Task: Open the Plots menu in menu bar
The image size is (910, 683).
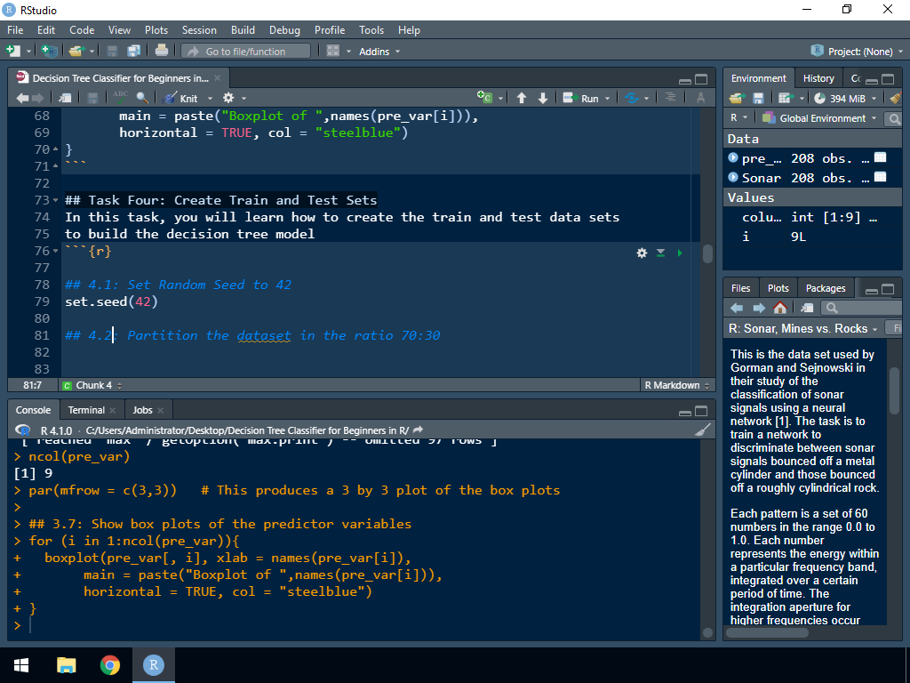Action: [156, 30]
